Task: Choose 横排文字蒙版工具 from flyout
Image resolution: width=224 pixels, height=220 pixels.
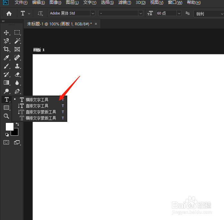Action: [x=40, y=118]
